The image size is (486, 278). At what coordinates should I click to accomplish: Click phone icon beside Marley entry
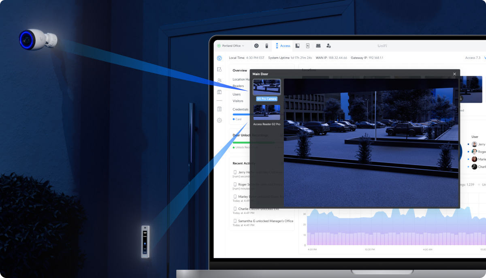(235, 197)
